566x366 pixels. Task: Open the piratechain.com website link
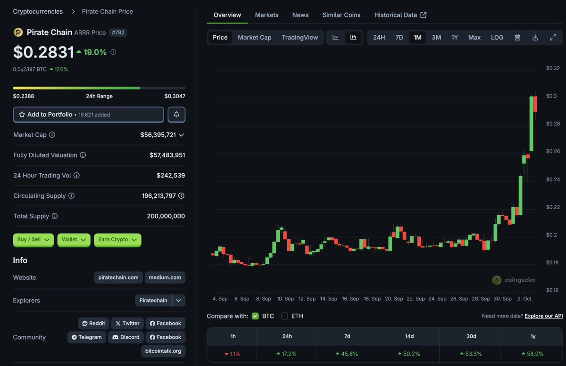tap(118, 277)
